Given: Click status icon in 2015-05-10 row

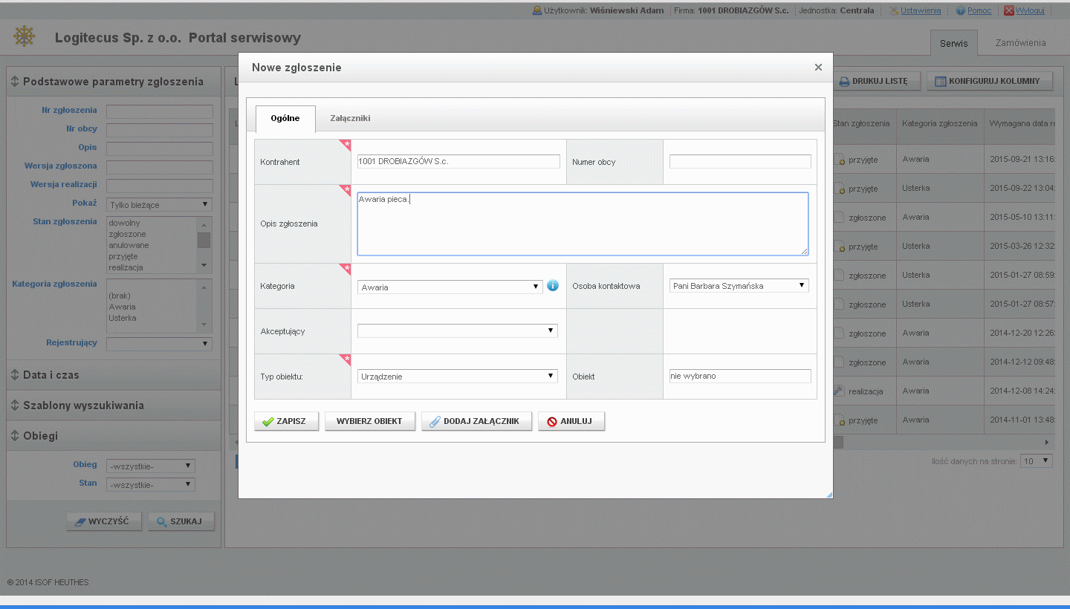Looking at the screenshot, I should (839, 218).
